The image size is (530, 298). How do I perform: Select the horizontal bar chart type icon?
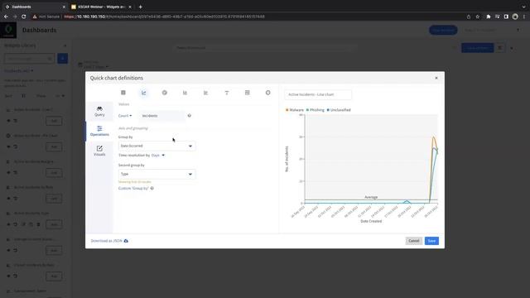[206, 93]
